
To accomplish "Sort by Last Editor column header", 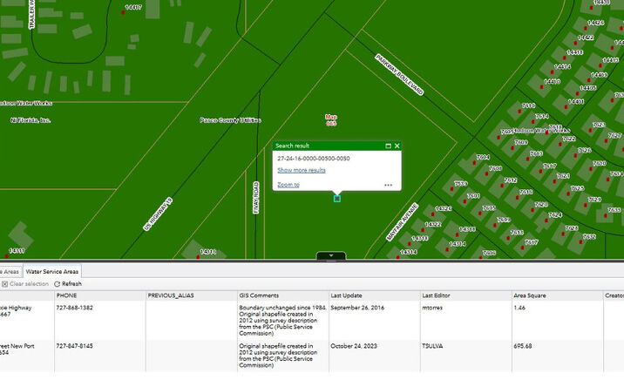I will pos(437,295).
